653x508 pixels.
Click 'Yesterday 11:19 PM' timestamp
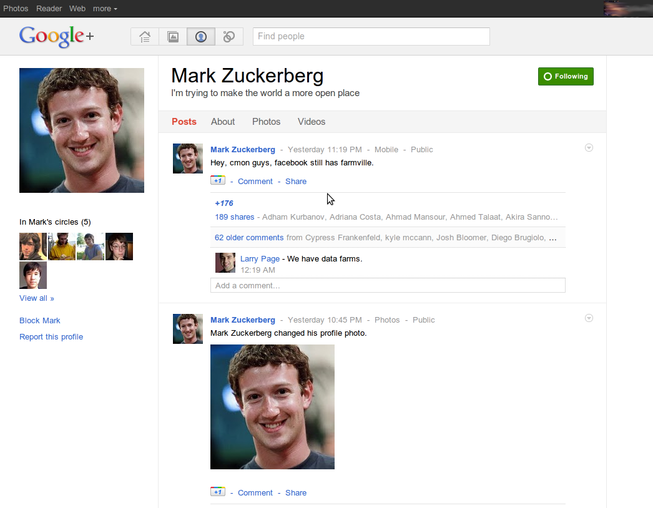click(x=325, y=150)
